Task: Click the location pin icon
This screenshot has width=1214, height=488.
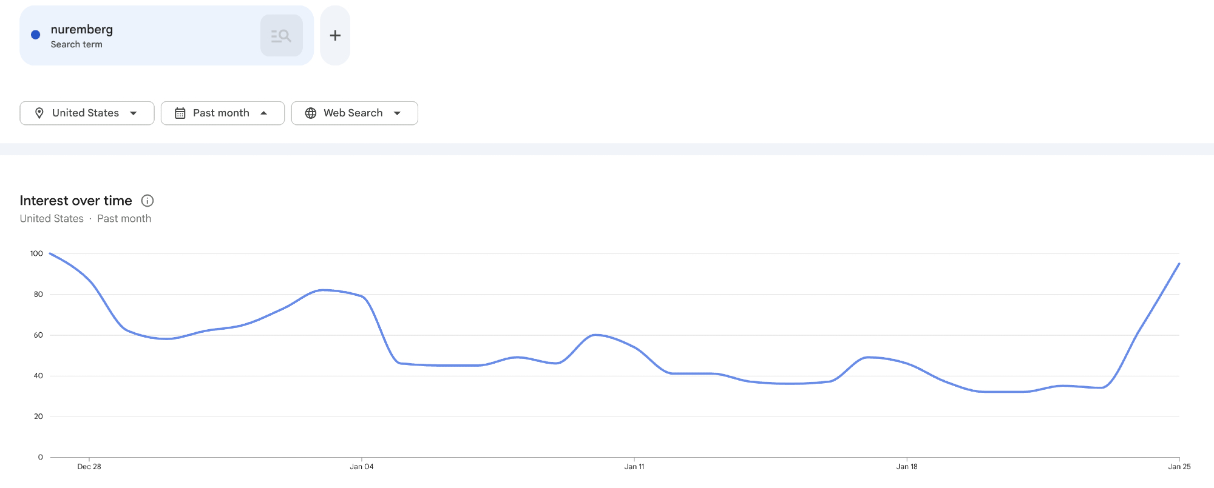Action: coord(39,113)
